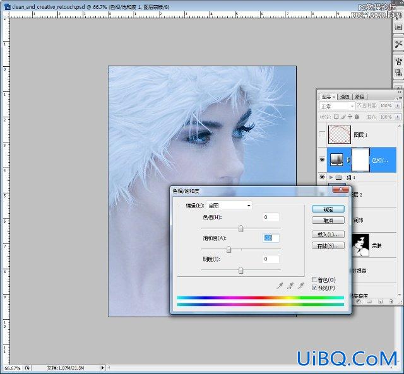The height and width of the screenshot is (374, 404).
Task: Click the create new layer icon
Action: tap(380, 301)
